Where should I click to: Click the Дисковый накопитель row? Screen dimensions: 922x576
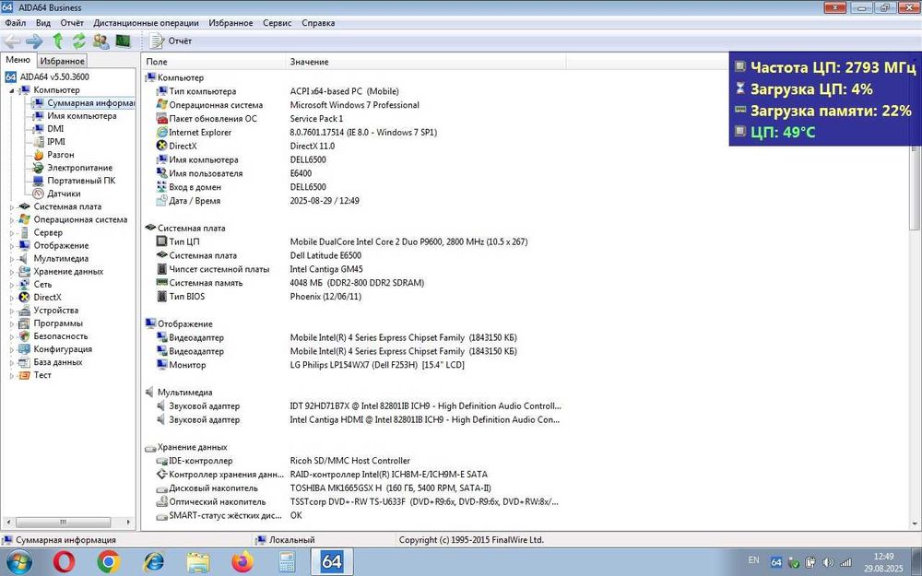324,488
